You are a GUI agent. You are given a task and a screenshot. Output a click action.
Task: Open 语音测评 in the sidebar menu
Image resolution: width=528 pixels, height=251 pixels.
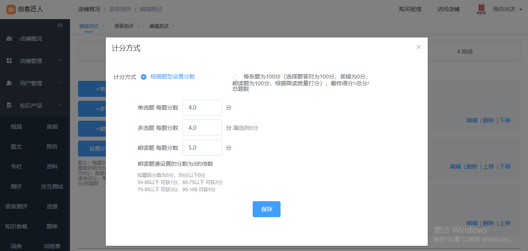coord(16,206)
